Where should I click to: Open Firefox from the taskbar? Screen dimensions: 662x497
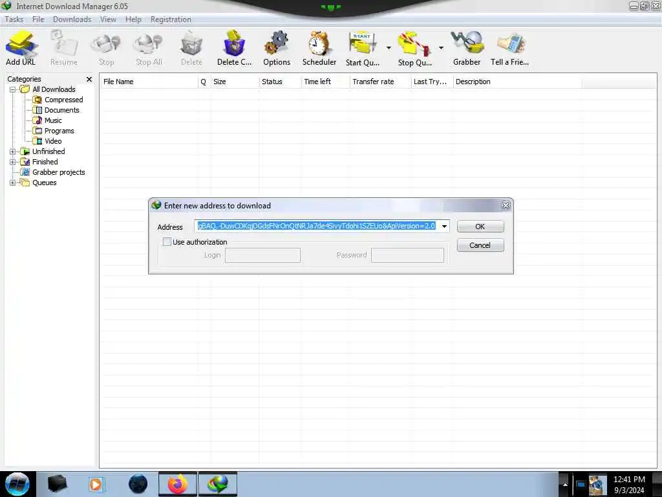click(178, 484)
